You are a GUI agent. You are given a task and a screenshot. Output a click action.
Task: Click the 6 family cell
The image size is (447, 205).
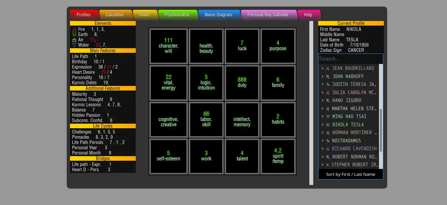[x=278, y=83]
